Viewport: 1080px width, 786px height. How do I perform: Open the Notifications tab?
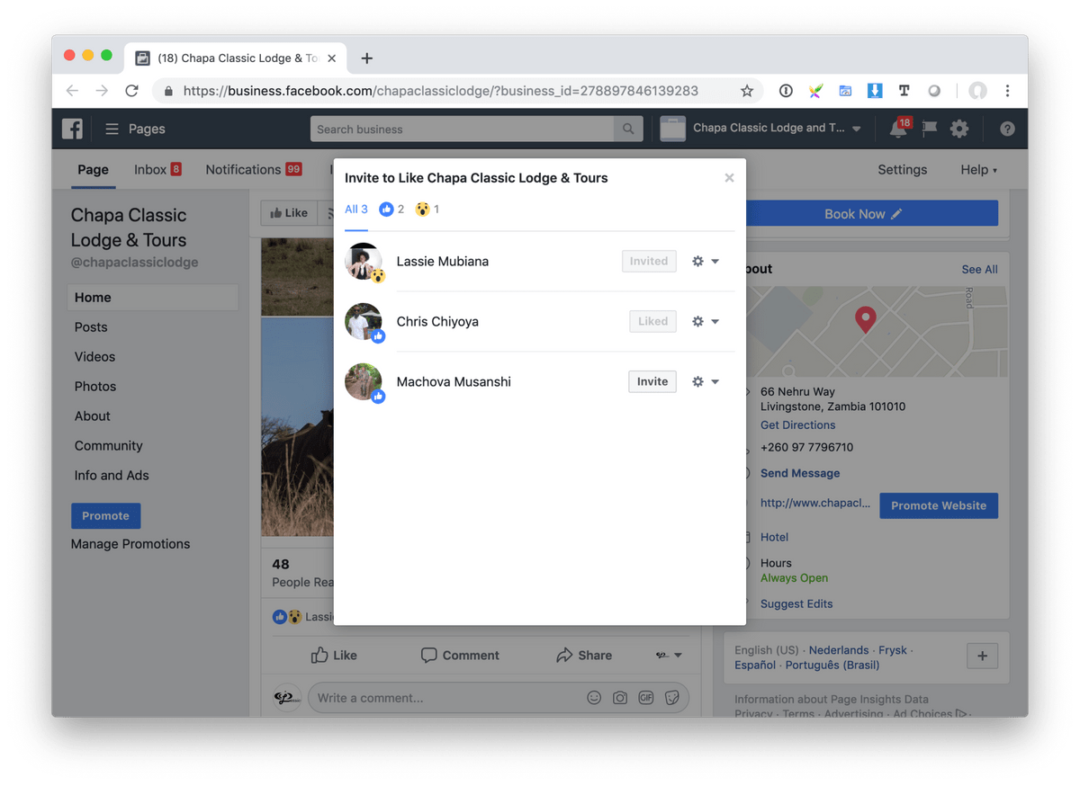(253, 170)
